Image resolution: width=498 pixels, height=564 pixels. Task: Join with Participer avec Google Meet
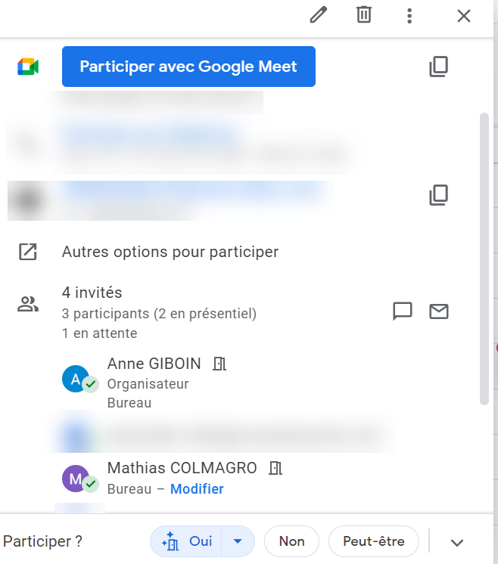(x=188, y=67)
